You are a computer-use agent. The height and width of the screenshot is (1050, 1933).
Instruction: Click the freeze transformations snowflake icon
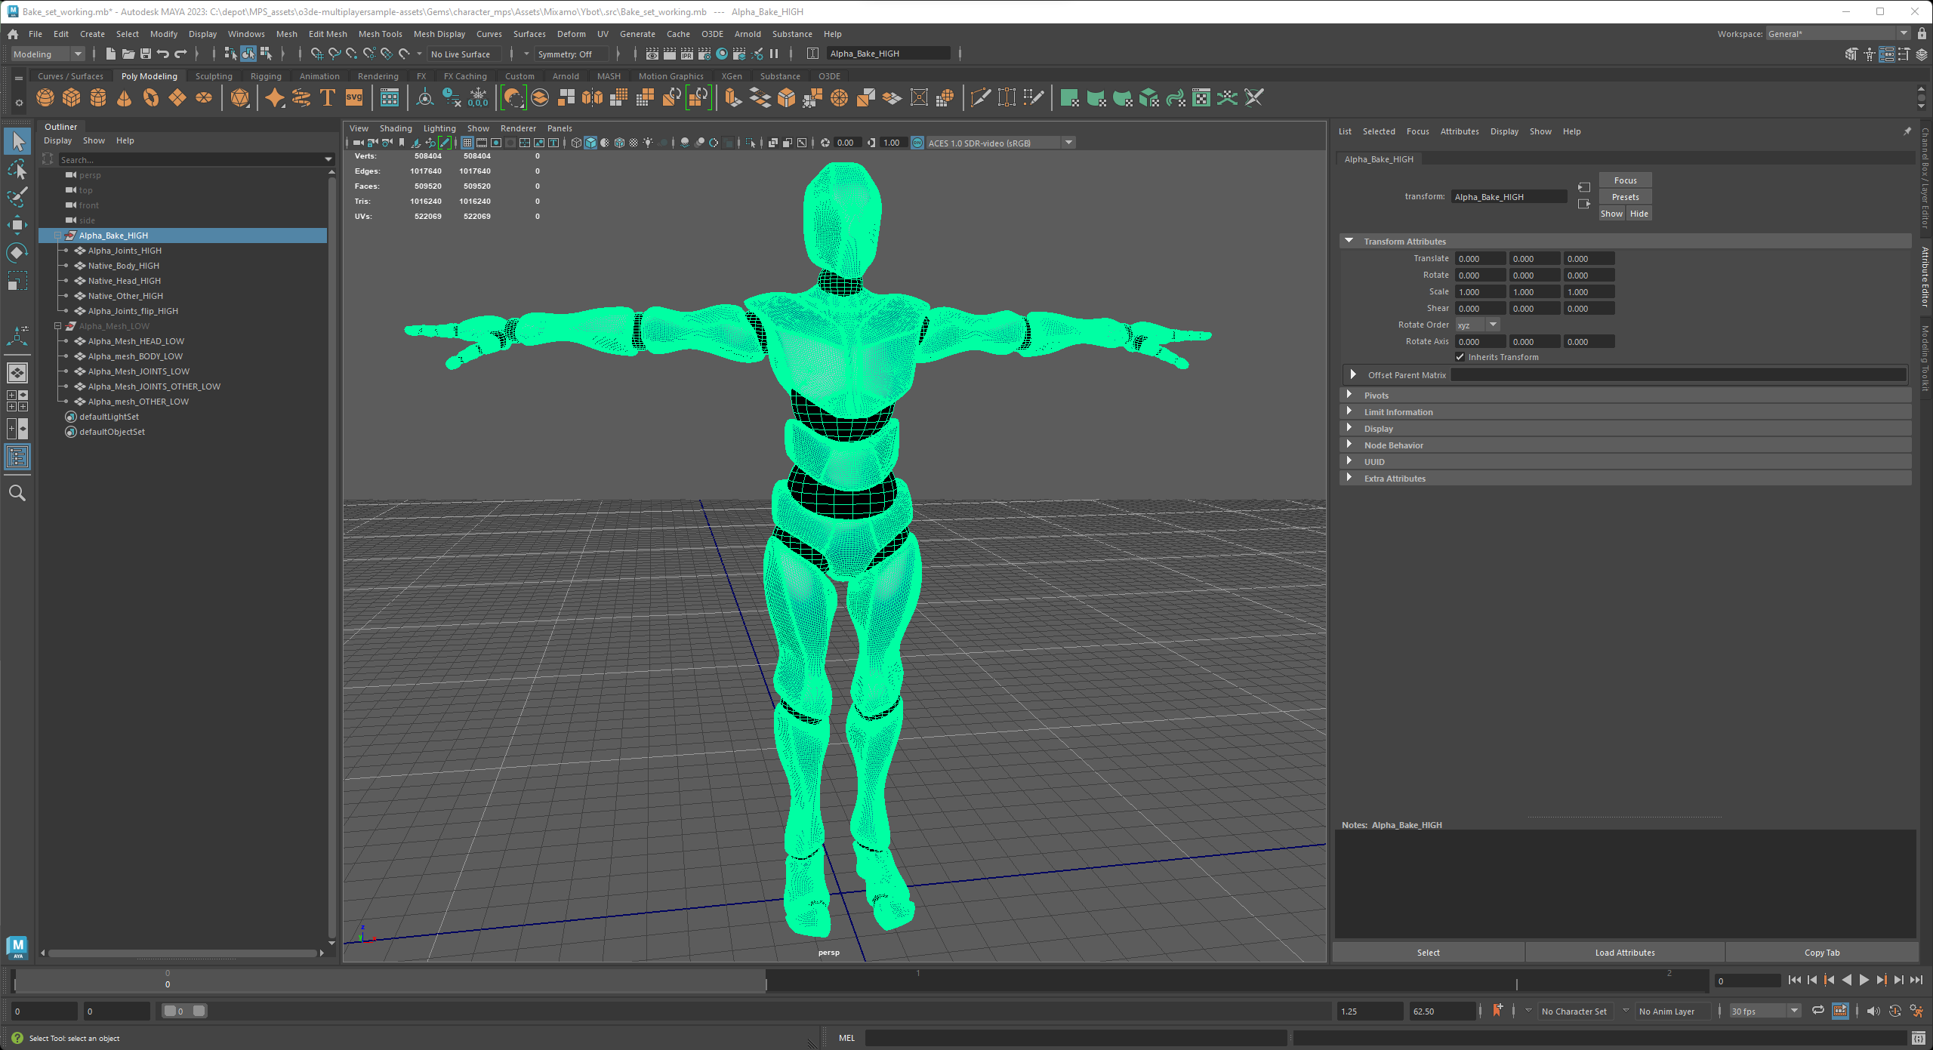tap(478, 98)
